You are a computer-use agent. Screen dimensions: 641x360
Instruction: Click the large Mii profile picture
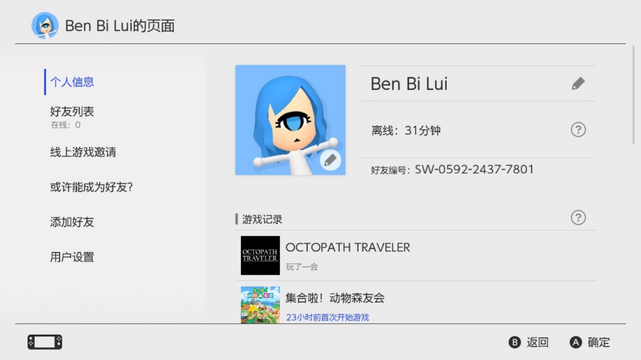tap(290, 120)
